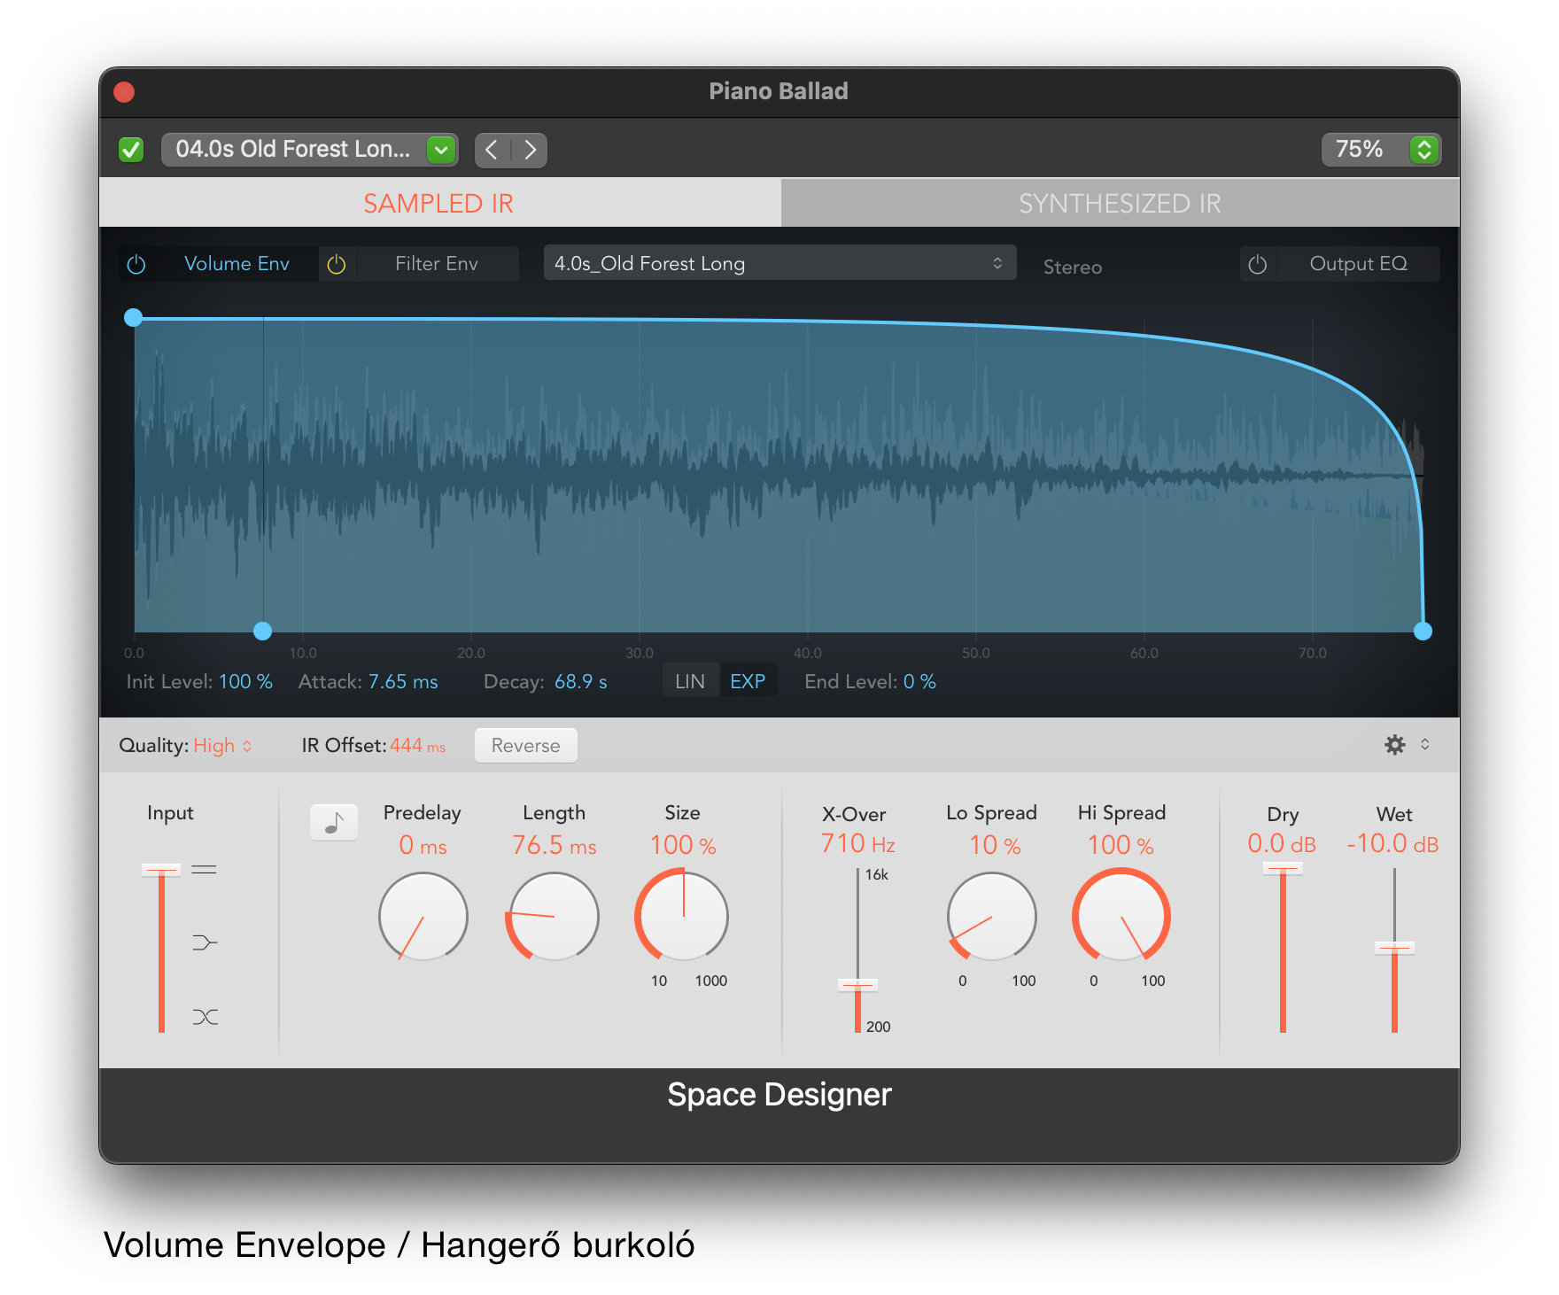
Task: Toggle the plug-in bypass green checkbox
Action: [x=131, y=150]
